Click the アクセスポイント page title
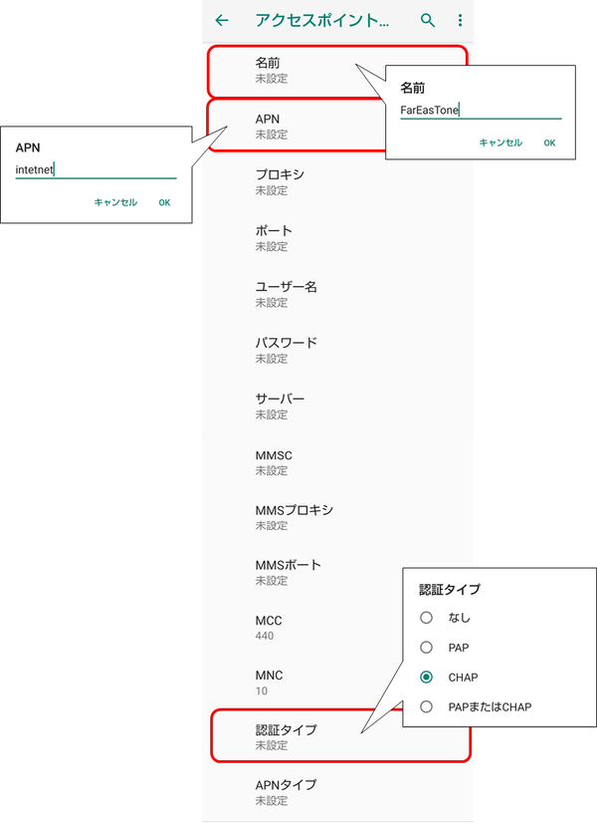Viewport: 597px width, 824px height. pyautogui.click(x=322, y=21)
